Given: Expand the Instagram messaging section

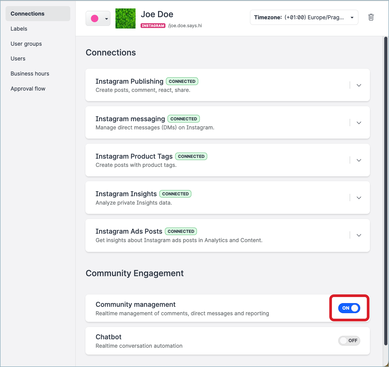Looking at the screenshot, I should (359, 123).
